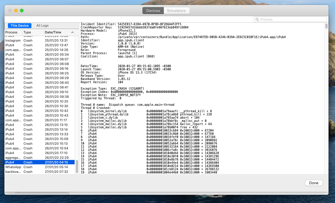Click the green full-screen window button
This screenshot has width=335, height=203.
pos(22,11)
